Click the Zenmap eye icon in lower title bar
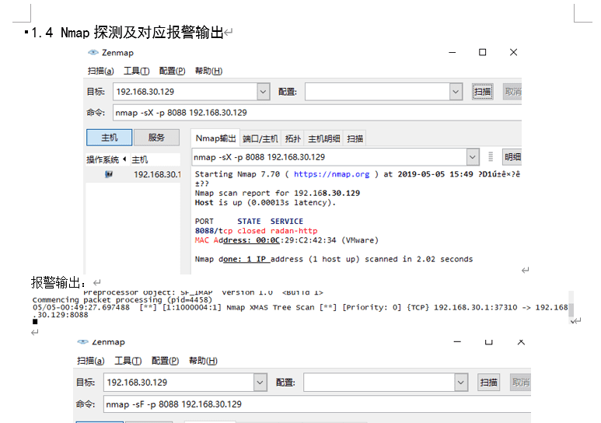Image resolution: width=601 pixels, height=423 pixels. (82, 341)
